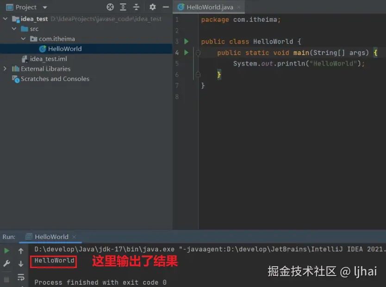Click the Expand All icon in Project panel

(x=123, y=7)
